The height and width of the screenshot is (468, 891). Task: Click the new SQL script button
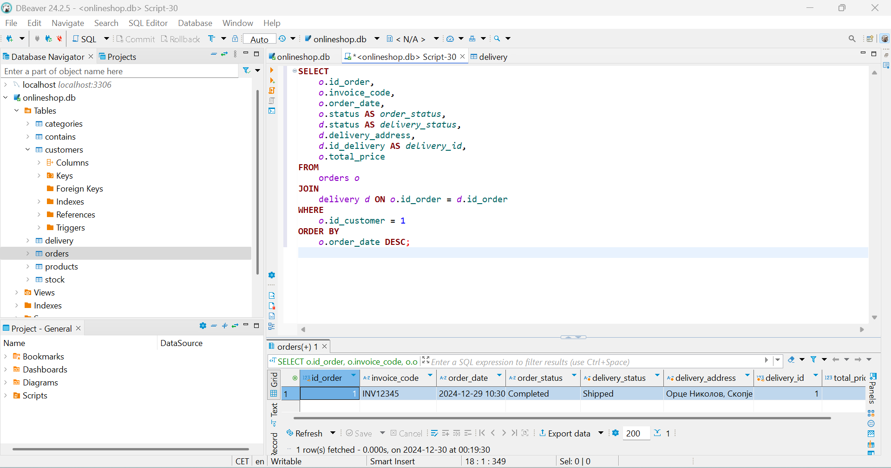[x=84, y=39]
